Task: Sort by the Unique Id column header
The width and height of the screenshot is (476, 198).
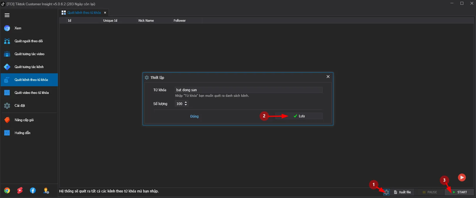Action: coord(120,21)
